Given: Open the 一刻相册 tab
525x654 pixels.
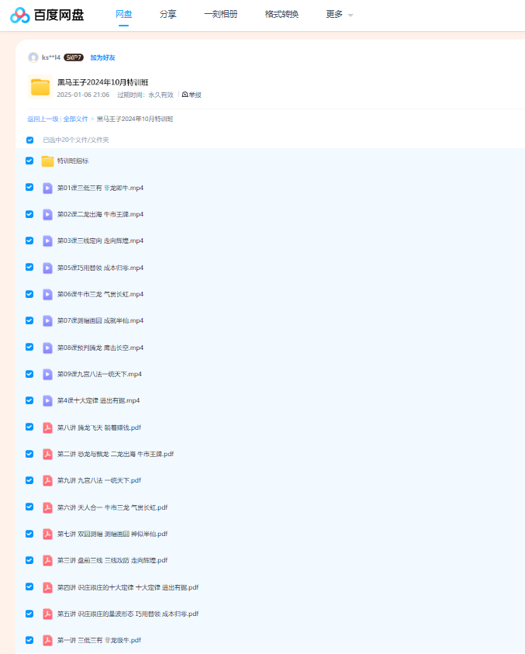Looking at the screenshot, I should pyautogui.click(x=220, y=14).
